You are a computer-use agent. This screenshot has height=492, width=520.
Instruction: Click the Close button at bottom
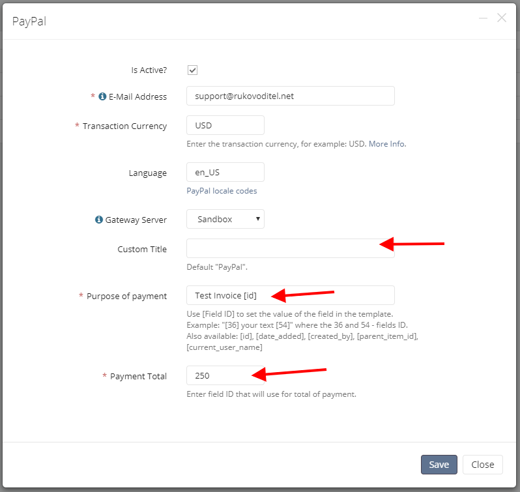coord(482,465)
